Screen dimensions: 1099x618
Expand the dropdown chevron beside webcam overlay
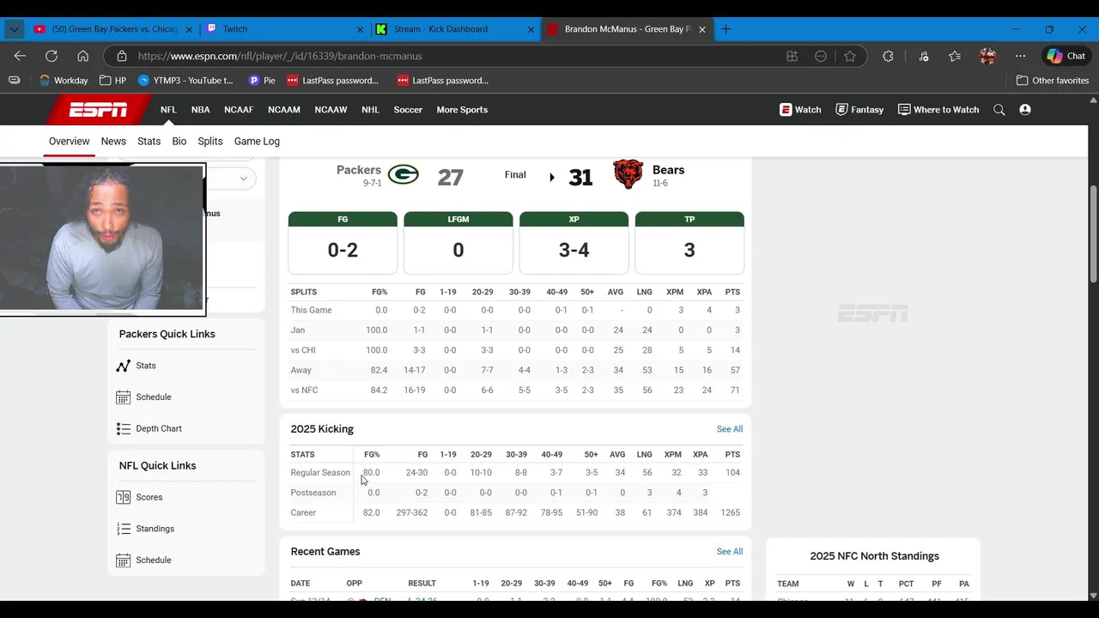point(243,179)
